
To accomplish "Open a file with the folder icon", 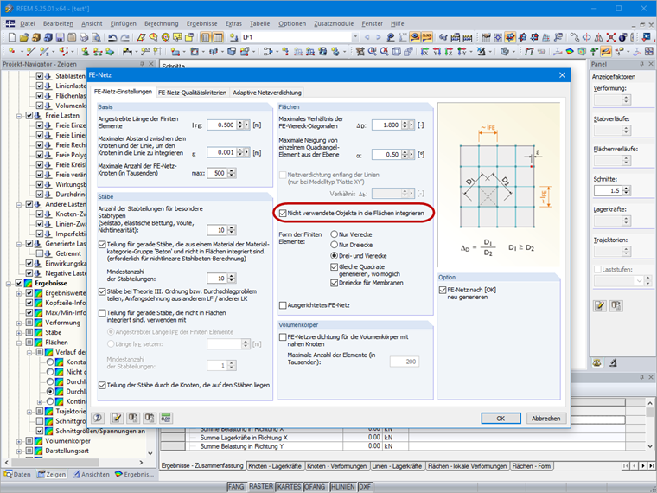I will 24,37.
